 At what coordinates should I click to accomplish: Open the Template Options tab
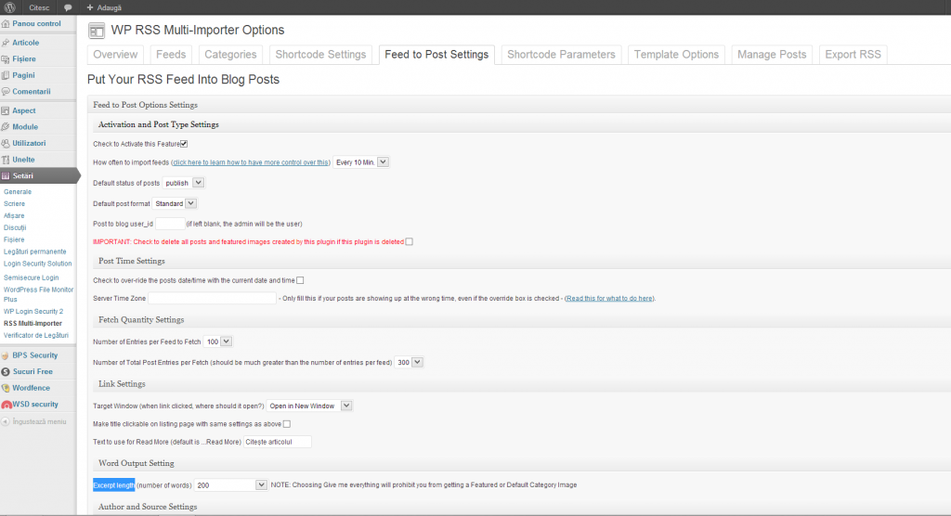(676, 55)
